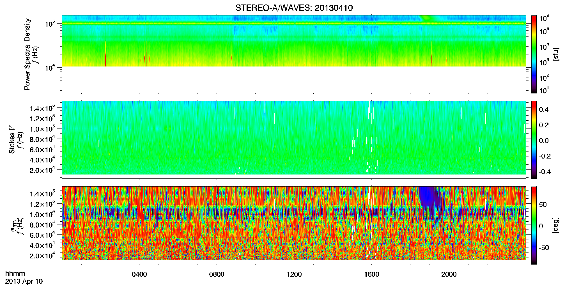Click the "hhmm" time format label

coord(15,274)
